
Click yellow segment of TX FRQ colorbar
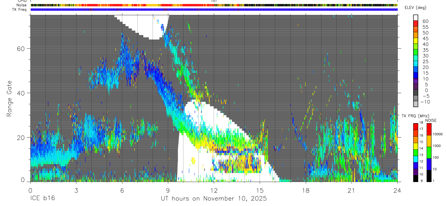click(415, 146)
